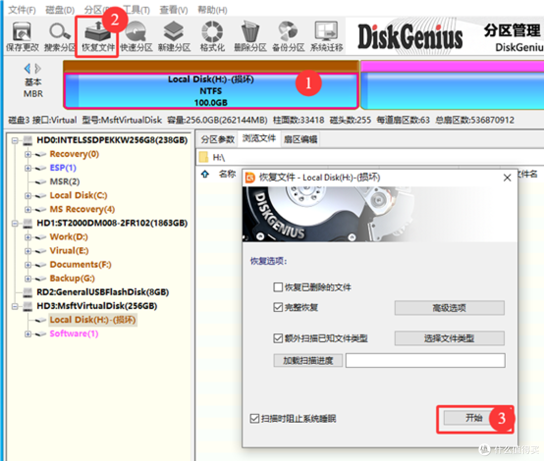
Task: Select Backup(G:) partition in the tree
Action: point(72,279)
